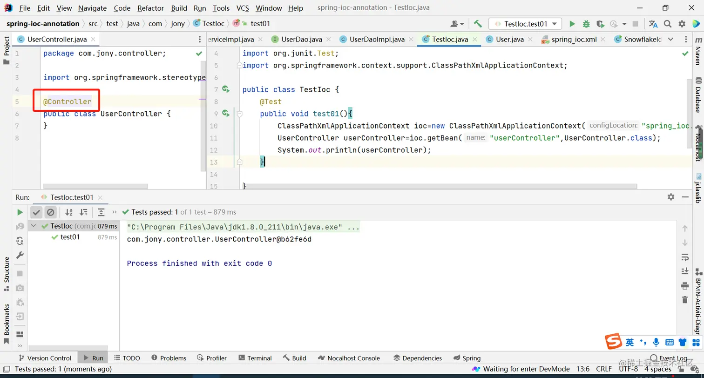Viewport: 704px width, 378px height.
Task: Click Scroll to End in console
Action: pos(684,271)
